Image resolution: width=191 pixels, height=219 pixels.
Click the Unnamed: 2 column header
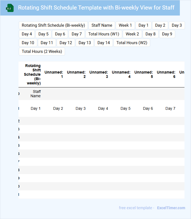point(76,74)
